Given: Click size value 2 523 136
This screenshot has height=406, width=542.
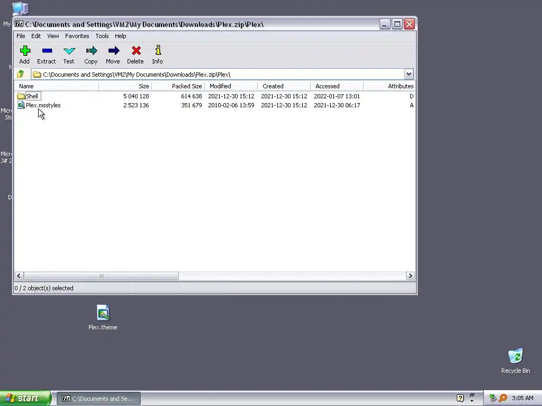Looking at the screenshot, I should [136, 105].
